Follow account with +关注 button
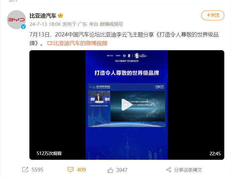This screenshot has height=178, width=231. [213, 15]
